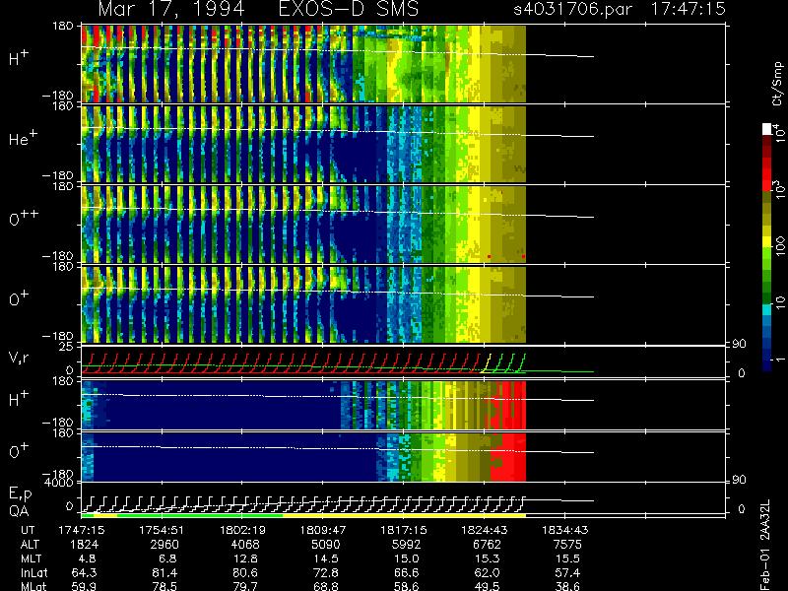
Task: Click the white top cap of the colorbar
Action: pyautogui.click(x=767, y=129)
